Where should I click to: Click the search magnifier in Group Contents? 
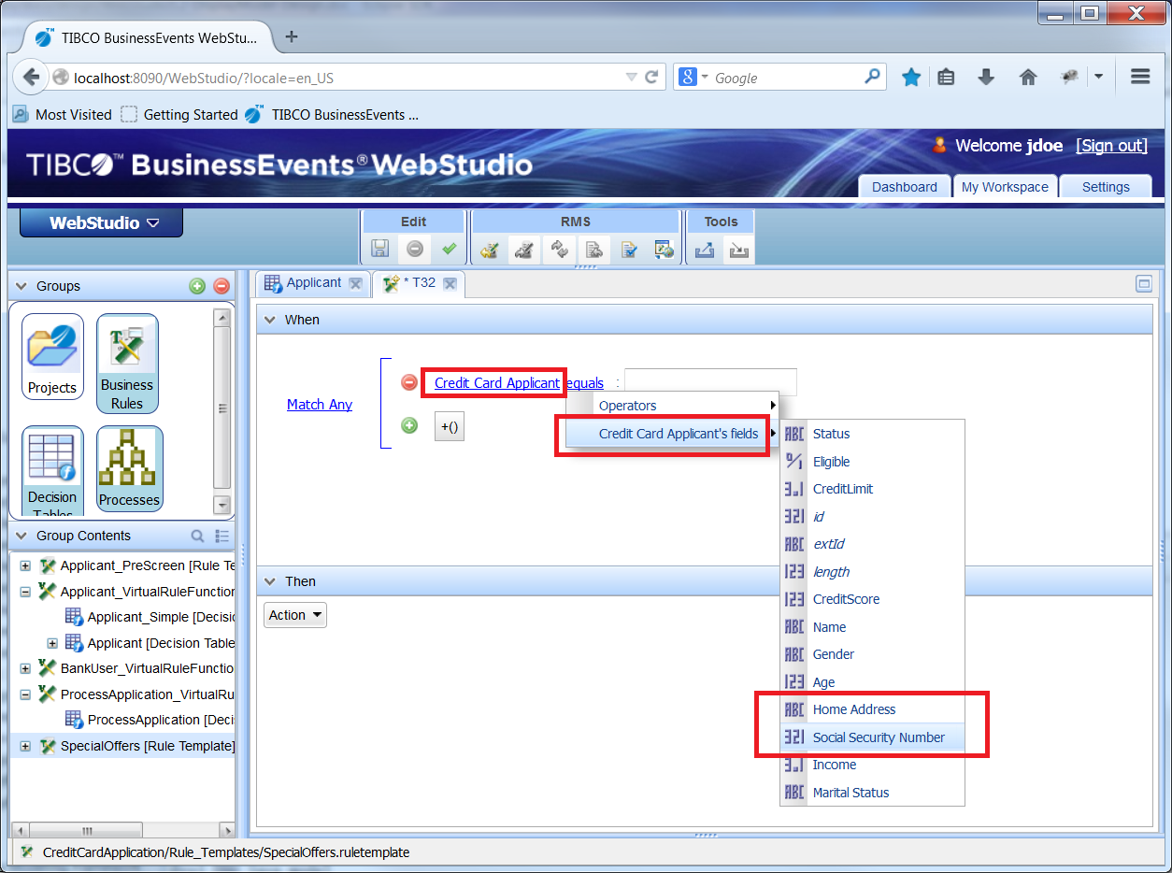[x=197, y=536]
